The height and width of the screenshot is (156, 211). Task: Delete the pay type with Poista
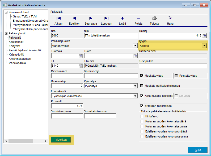pos(138,20)
